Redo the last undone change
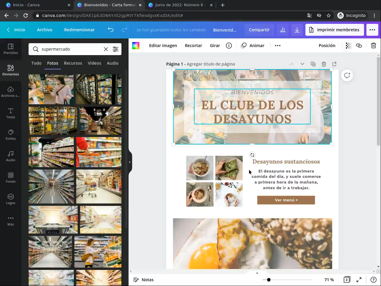This screenshot has height=286, width=381. (x=124, y=30)
